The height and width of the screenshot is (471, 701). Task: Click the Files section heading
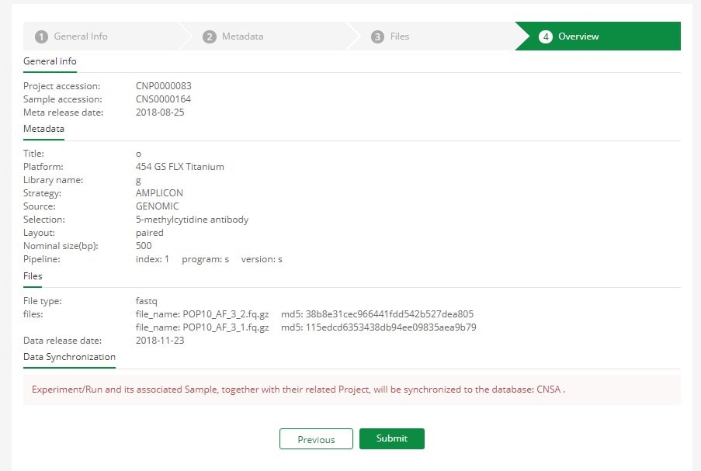[33, 276]
